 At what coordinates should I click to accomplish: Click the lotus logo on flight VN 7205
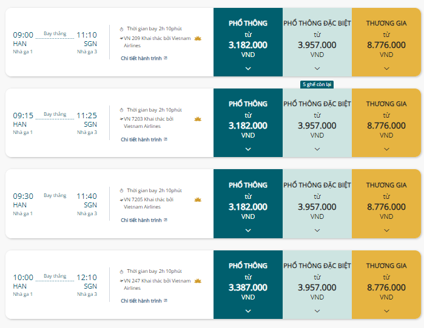tap(198, 199)
